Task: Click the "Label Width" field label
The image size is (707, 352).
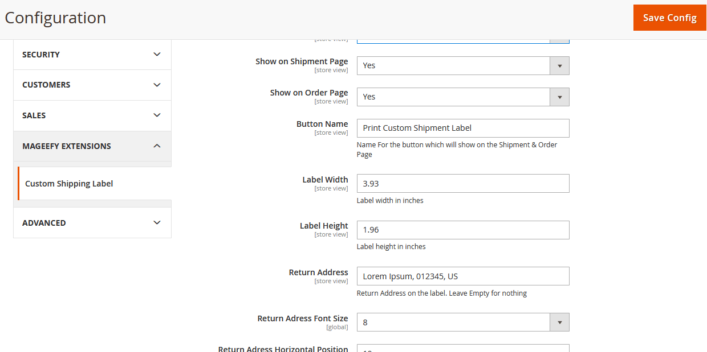Action: [x=325, y=180]
